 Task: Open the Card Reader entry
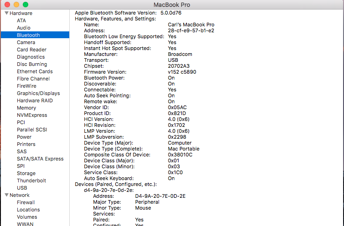32,50
